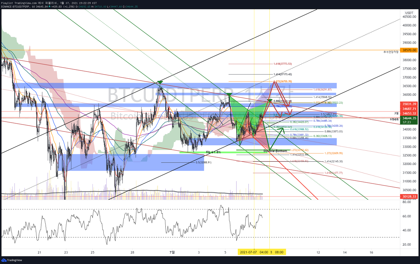The width and height of the screenshot is (420, 264).
Task: Click the red 35031.39 price tag
Action: tap(409, 104)
